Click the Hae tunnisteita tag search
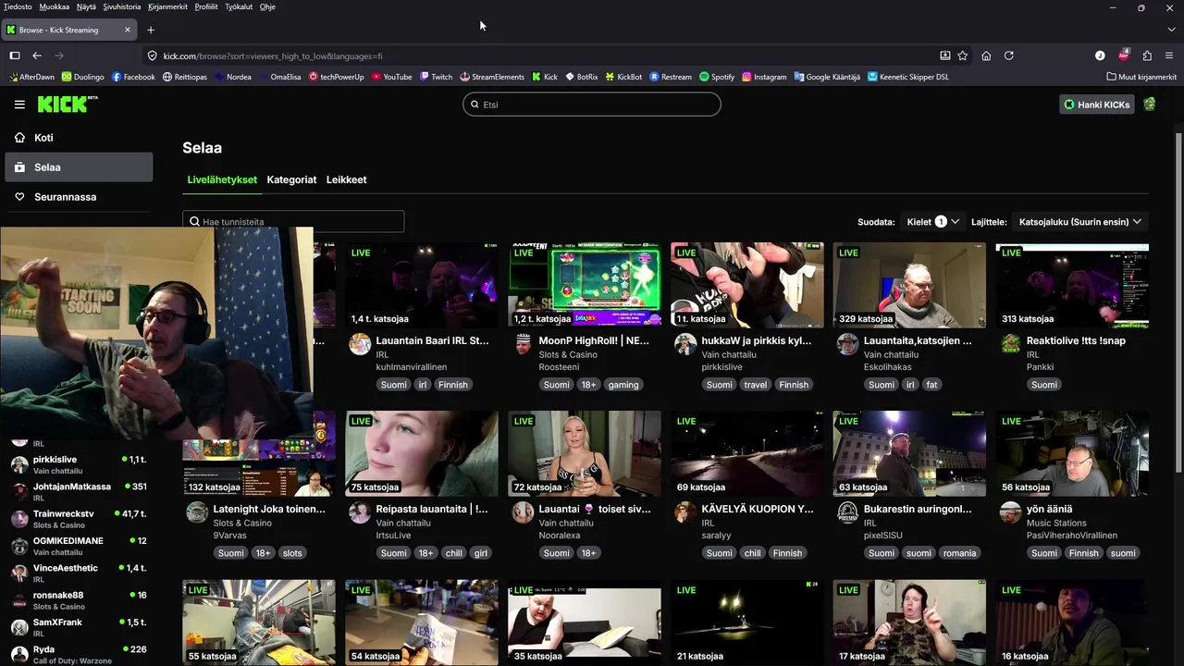The image size is (1184, 666). 293,221
